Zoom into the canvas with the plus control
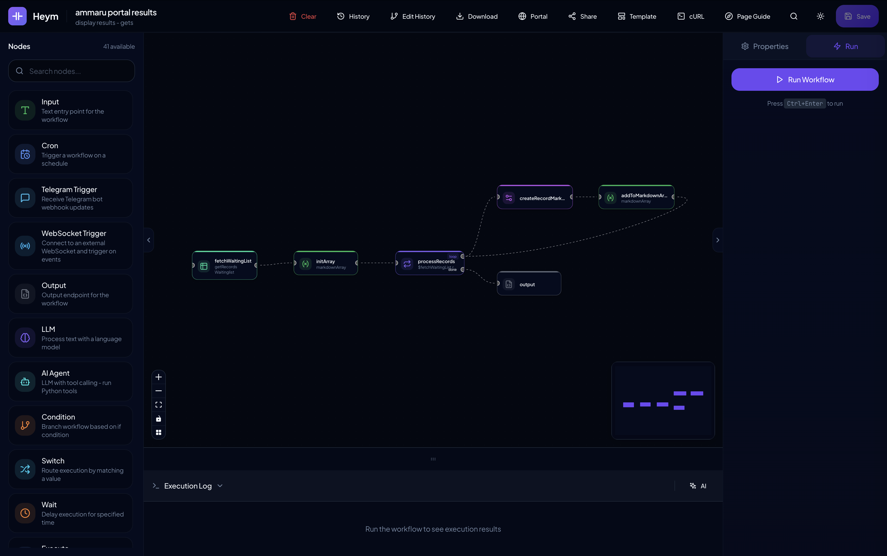This screenshot has height=556, width=887. [x=159, y=376]
